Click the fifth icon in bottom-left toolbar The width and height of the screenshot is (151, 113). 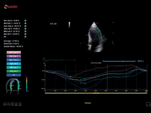tap(20, 104)
